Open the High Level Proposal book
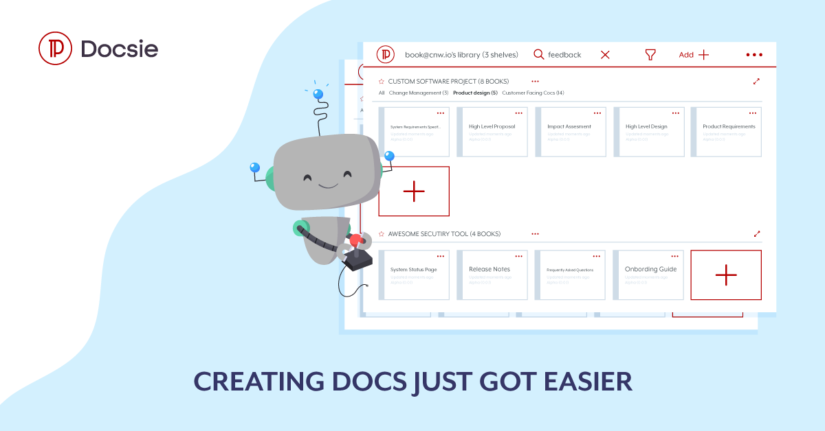825x431 pixels. [x=492, y=132]
